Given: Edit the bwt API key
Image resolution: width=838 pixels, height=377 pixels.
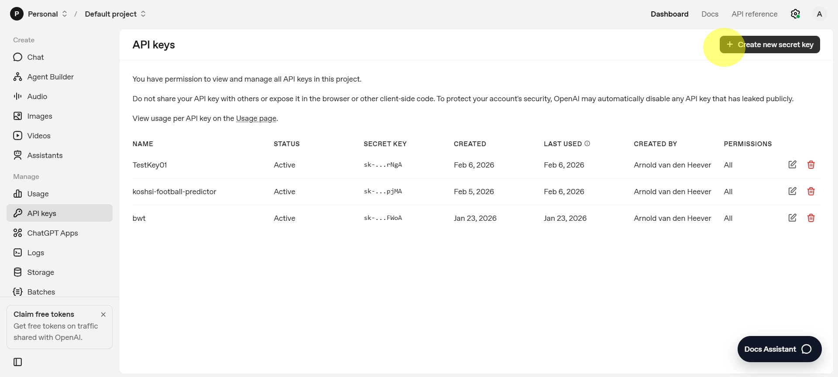Looking at the screenshot, I should click(x=792, y=218).
